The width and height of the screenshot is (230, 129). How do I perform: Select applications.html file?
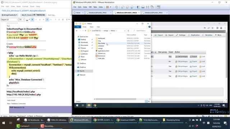click(x=103, y=51)
